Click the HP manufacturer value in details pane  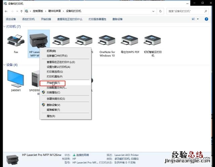tap(74, 159)
